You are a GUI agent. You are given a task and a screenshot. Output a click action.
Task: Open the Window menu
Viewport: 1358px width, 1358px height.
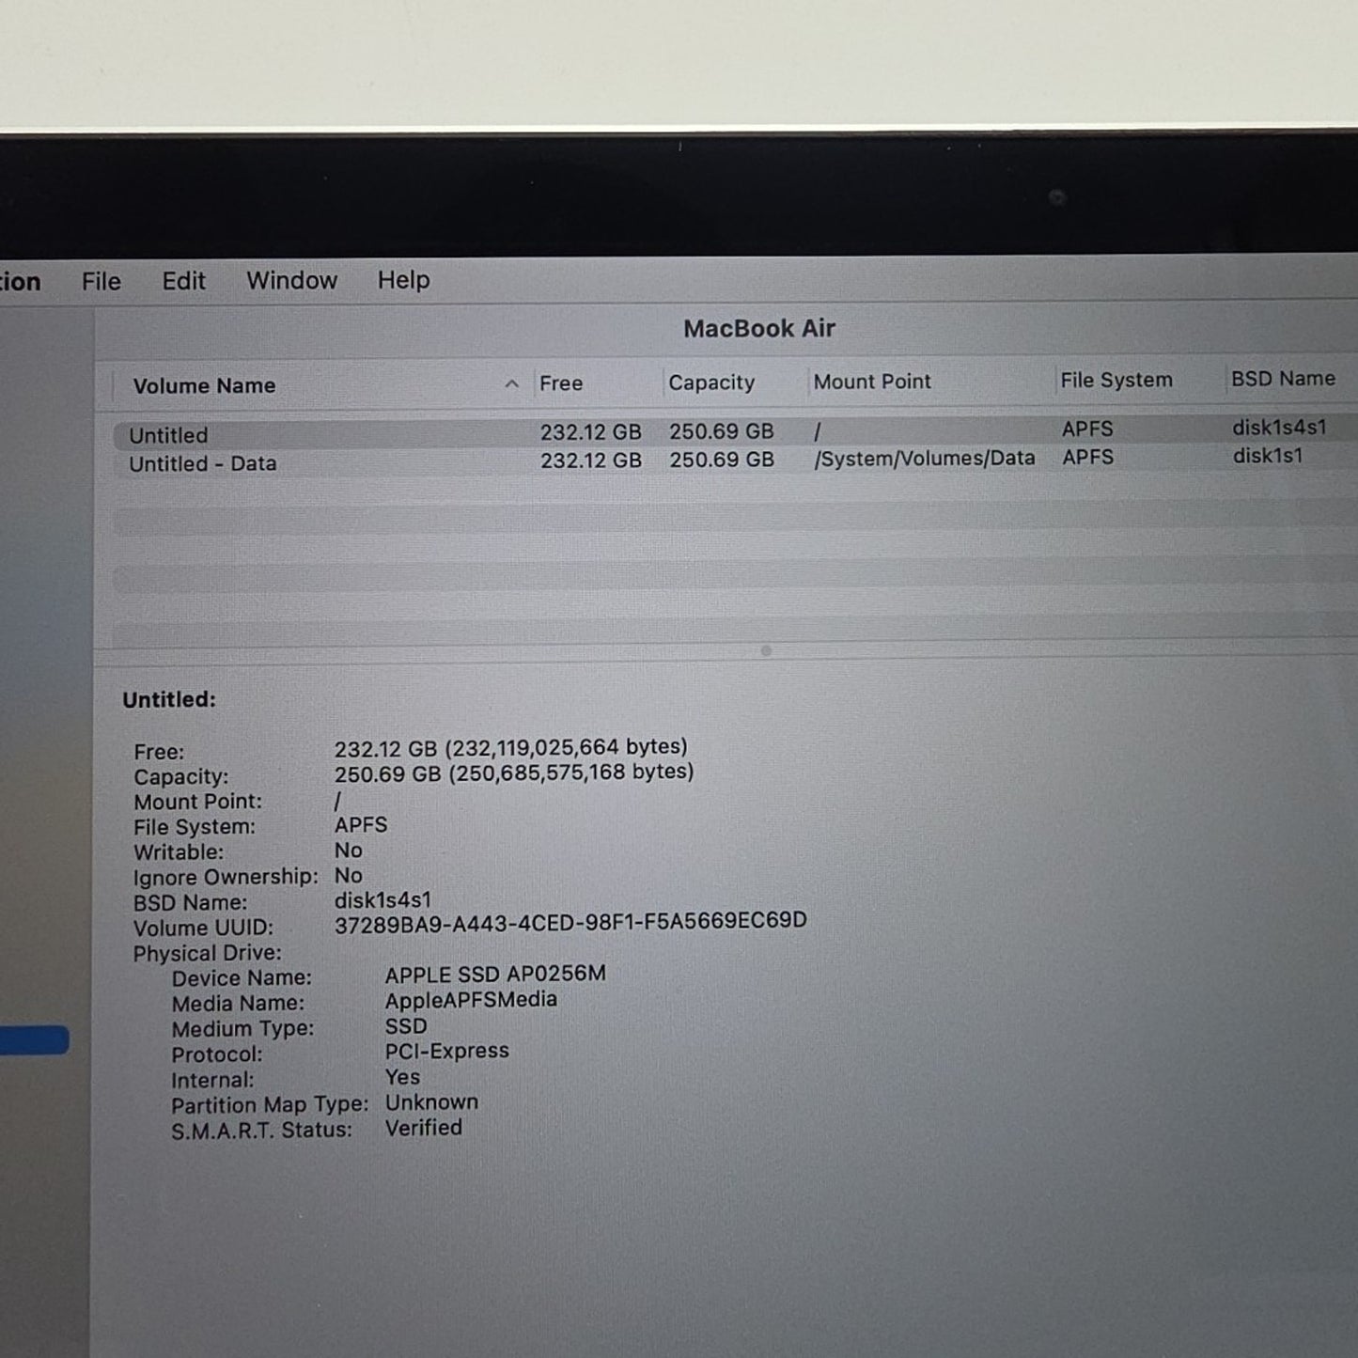coord(291,280)
